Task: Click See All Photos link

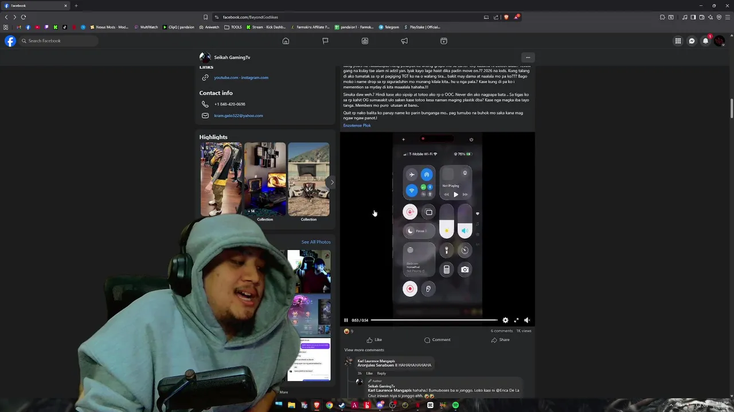Action: [x=316, y=242]
